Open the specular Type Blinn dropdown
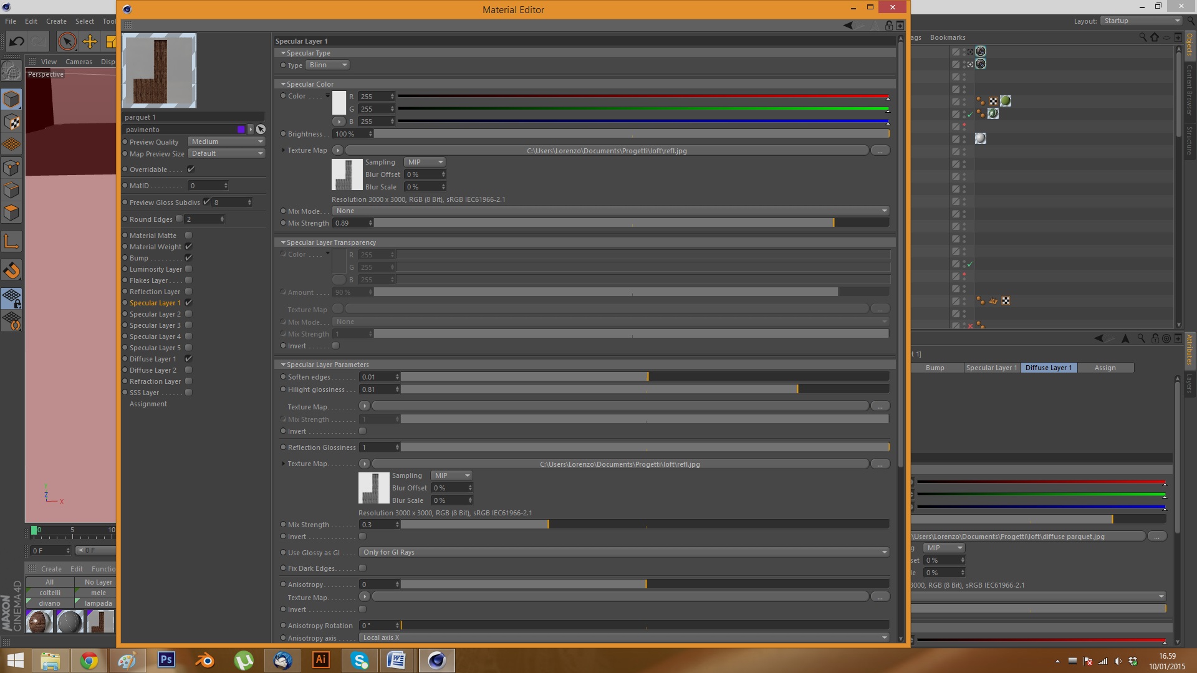 point(327,65)
